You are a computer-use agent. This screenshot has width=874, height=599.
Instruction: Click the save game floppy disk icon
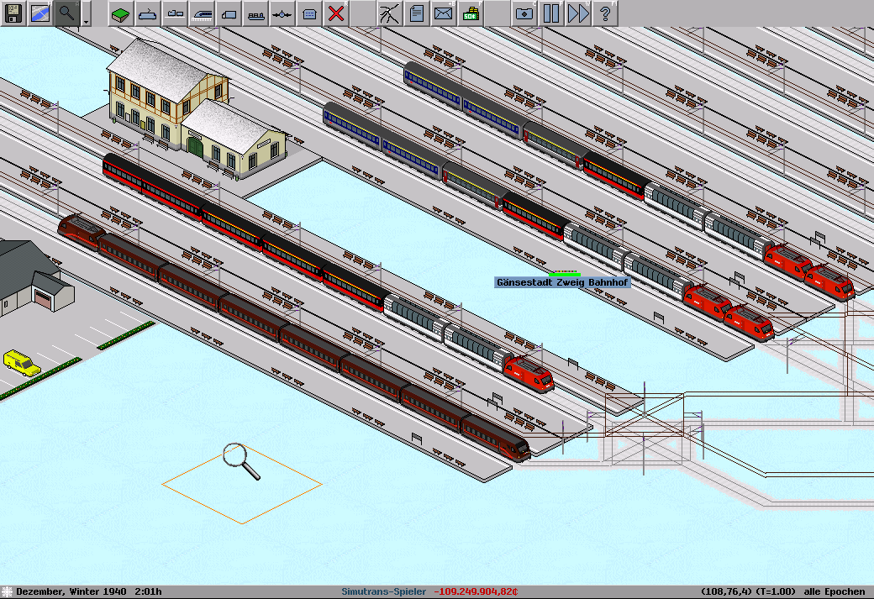(x=13, y=13)
